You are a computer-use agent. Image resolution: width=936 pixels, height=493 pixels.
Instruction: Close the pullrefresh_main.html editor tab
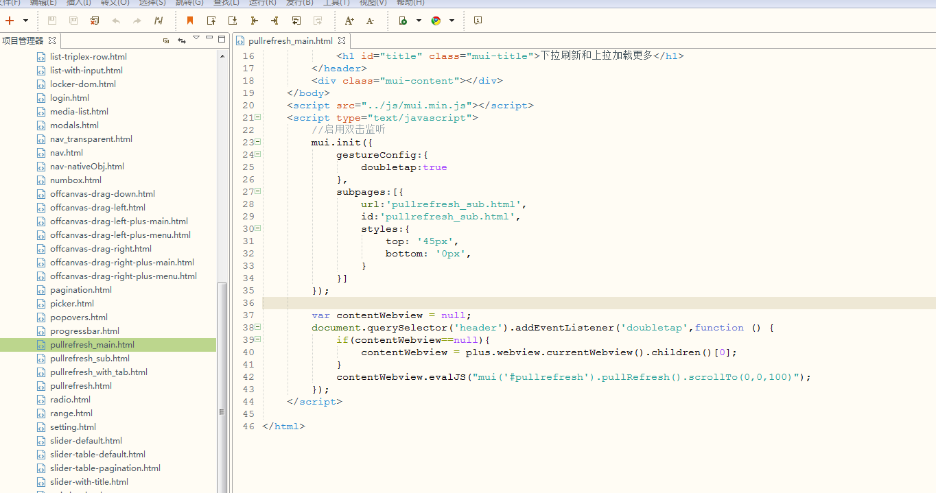coord(342,40)
